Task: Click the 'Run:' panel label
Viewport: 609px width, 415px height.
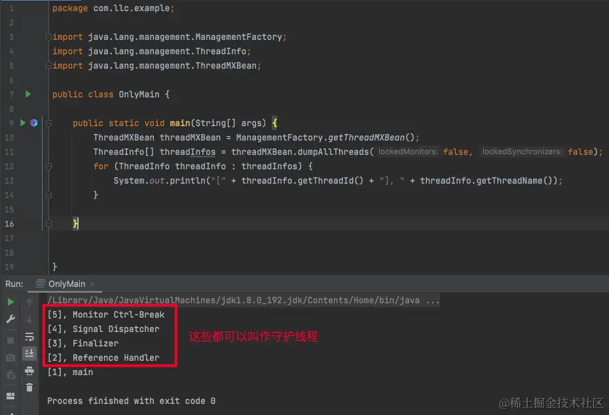Action: point(14,284)
